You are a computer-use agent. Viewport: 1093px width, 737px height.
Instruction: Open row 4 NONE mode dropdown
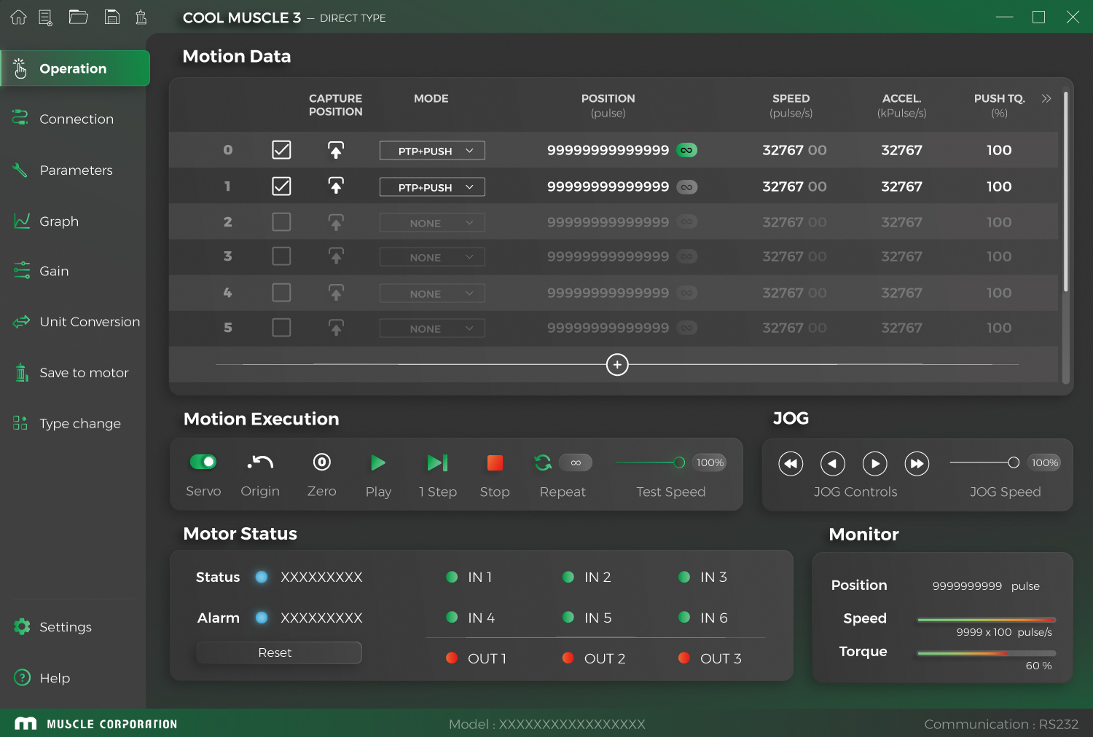pos(432,293)
